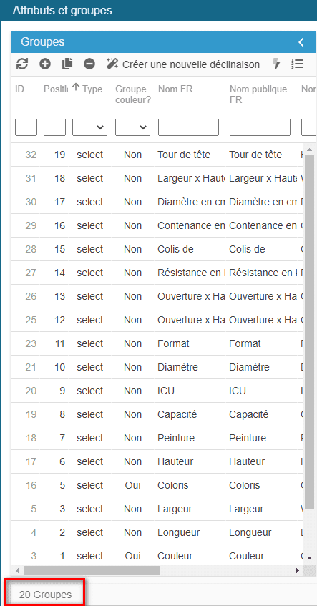The image size is (317, 606).
Task: Open the Type filter dropdown
Action: tap(89, 127)
